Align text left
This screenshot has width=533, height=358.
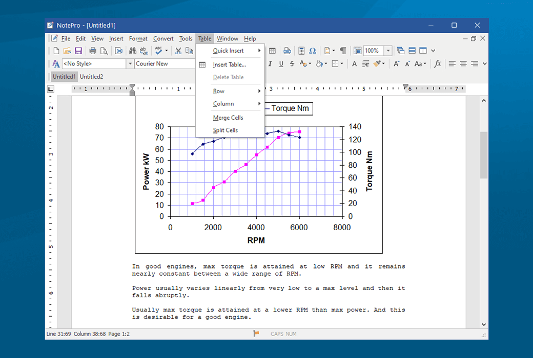tap(452, 64)
